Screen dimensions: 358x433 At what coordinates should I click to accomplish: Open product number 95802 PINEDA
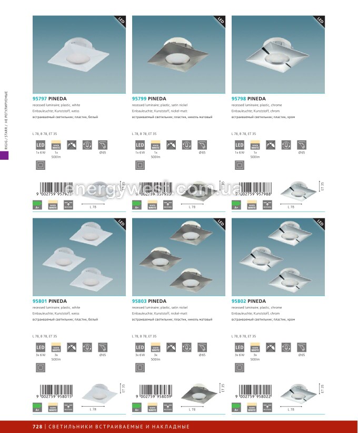pyautogui.click(x=248, y=301)
